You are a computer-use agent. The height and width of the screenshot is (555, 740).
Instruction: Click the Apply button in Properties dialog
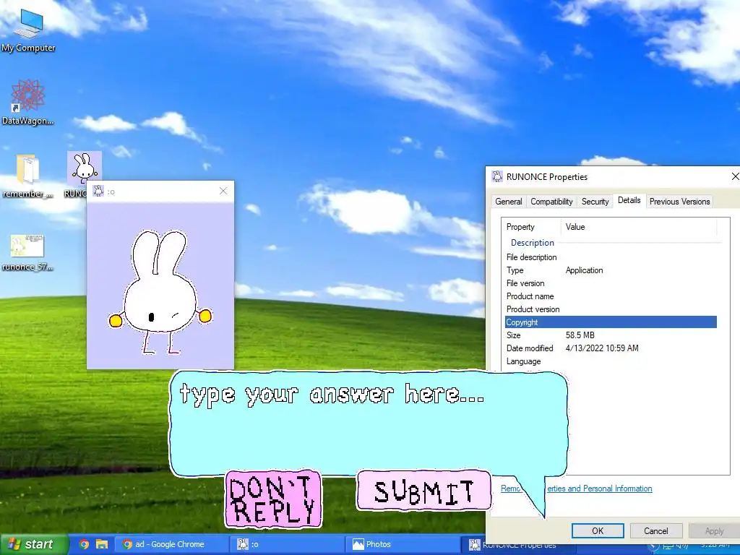(714, 531)
